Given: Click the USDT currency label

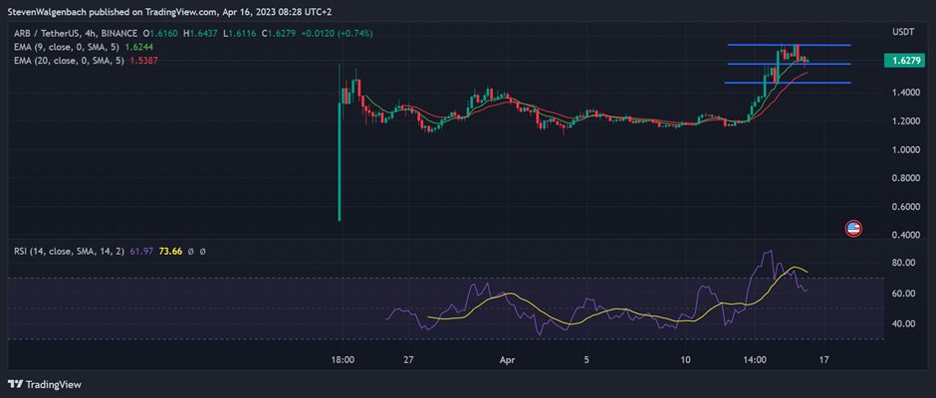Looking at the screenshot, I should [901, 32].
